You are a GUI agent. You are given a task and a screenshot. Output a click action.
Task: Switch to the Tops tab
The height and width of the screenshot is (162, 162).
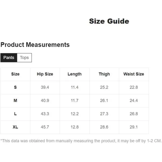(24, 58)
